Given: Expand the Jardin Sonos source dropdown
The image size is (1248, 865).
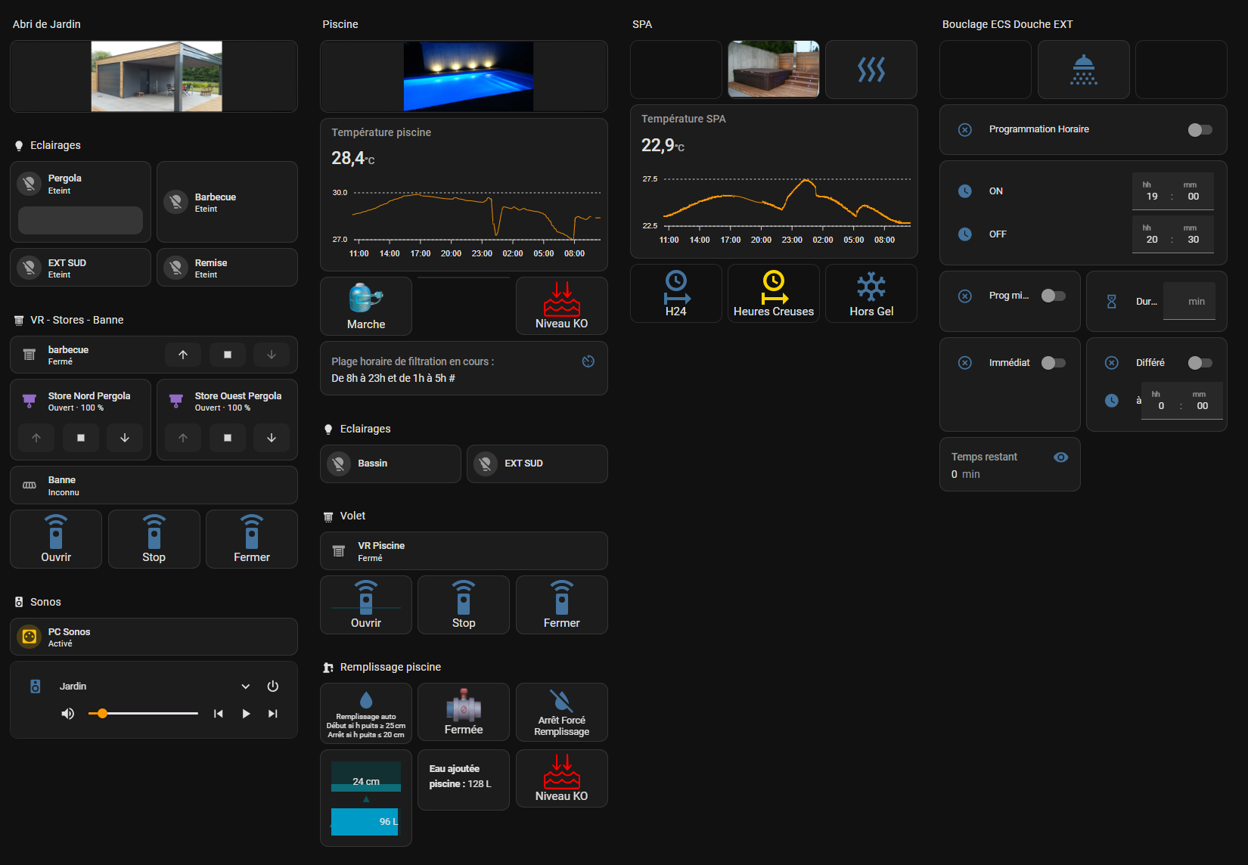Looking at the screenshot, I should point(245,687).
